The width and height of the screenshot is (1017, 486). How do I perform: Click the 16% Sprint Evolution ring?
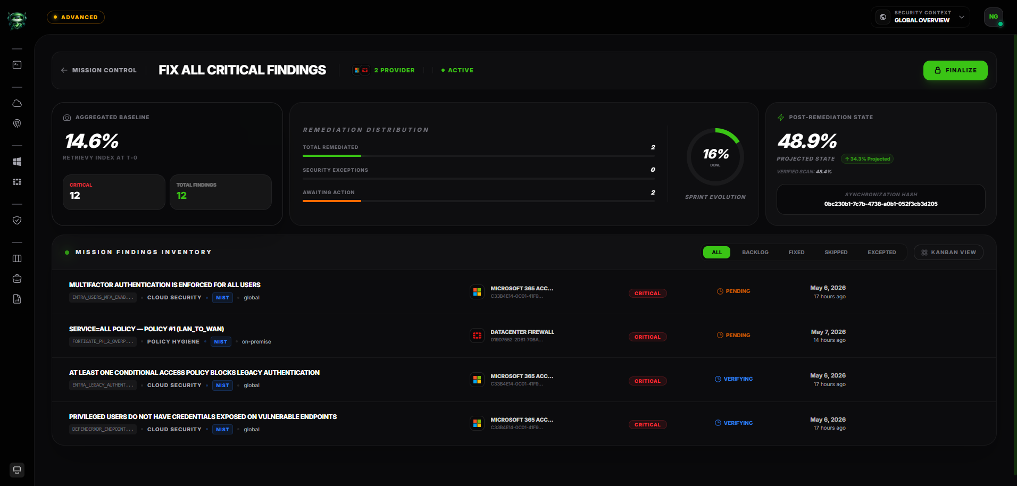[x=715, y=156]
